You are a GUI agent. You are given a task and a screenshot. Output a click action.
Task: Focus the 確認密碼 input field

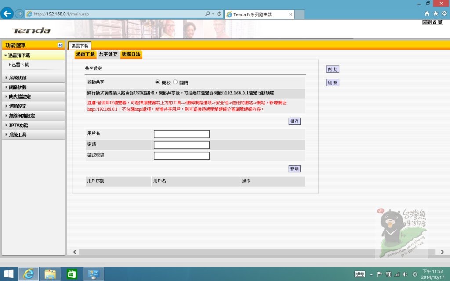[181, 156]
